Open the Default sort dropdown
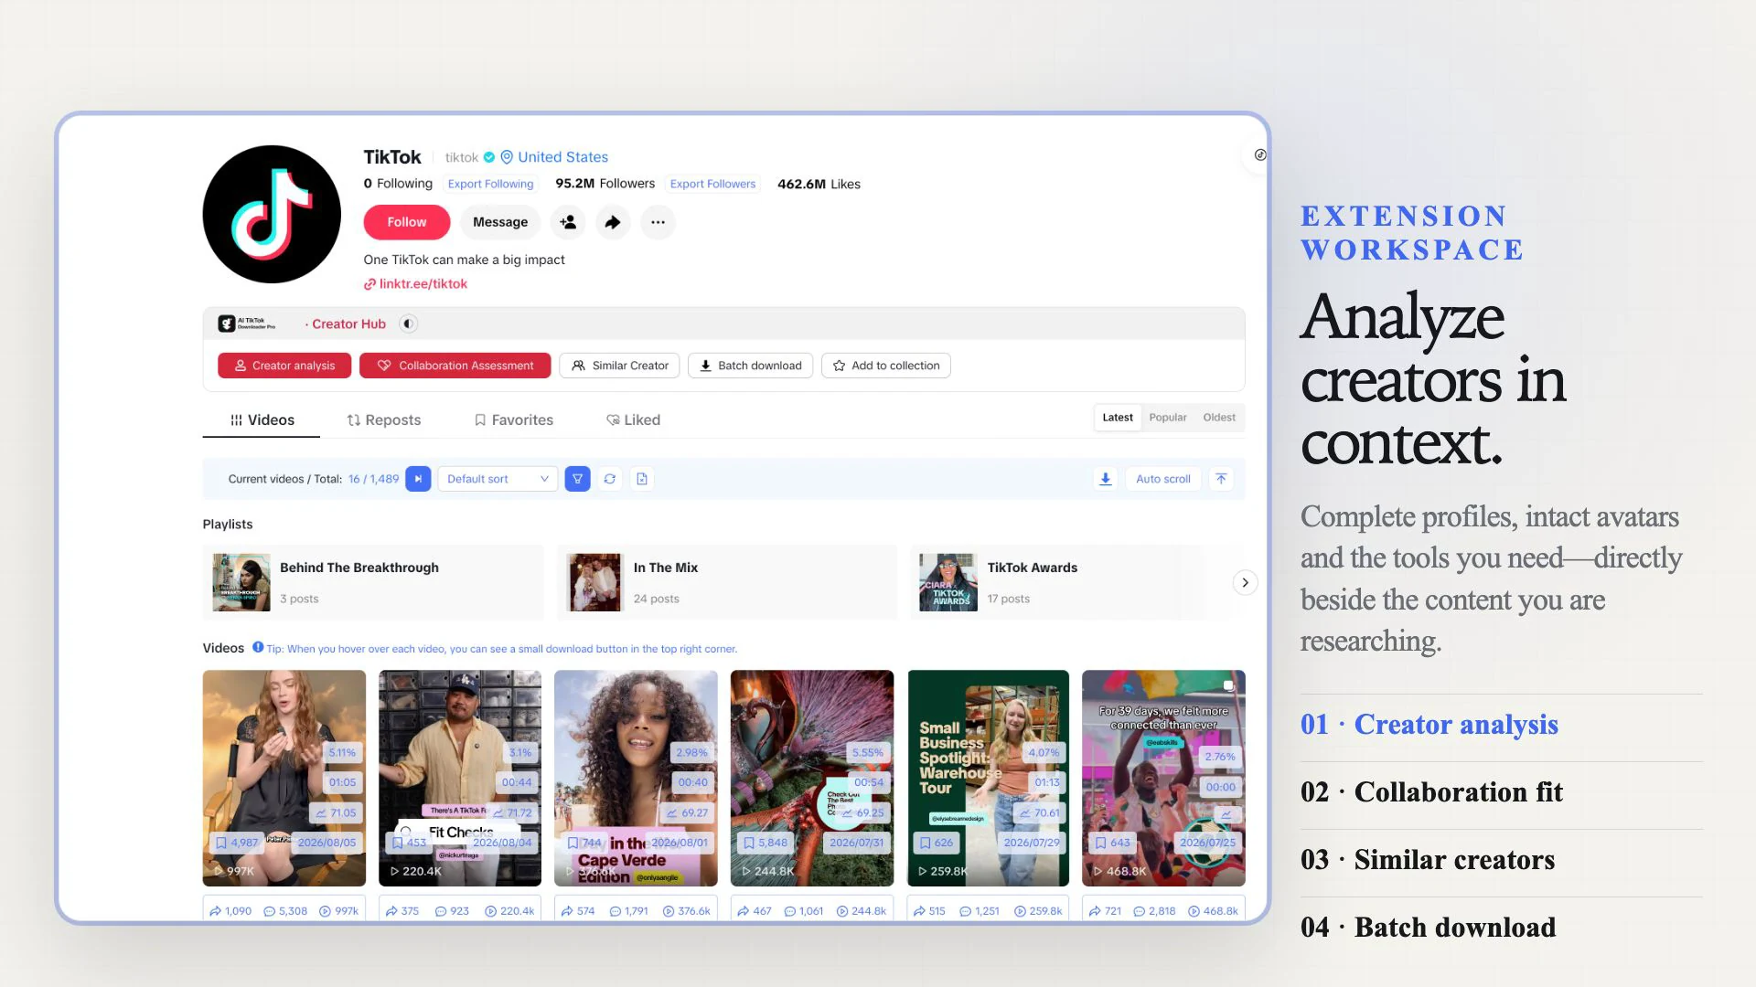Viewport: 1756px width, 987px height. (498, 479)
